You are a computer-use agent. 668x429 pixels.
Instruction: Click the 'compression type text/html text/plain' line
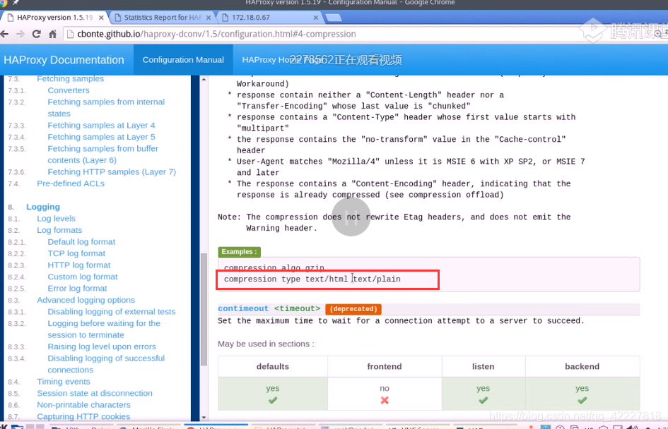(312, 279)
